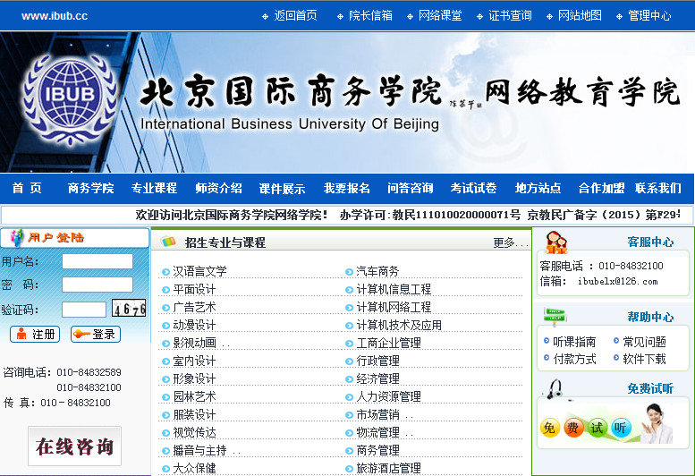Click the yellow 免 circle icon
The width and height of the screenshot is (695, 476).
[549, 428]
